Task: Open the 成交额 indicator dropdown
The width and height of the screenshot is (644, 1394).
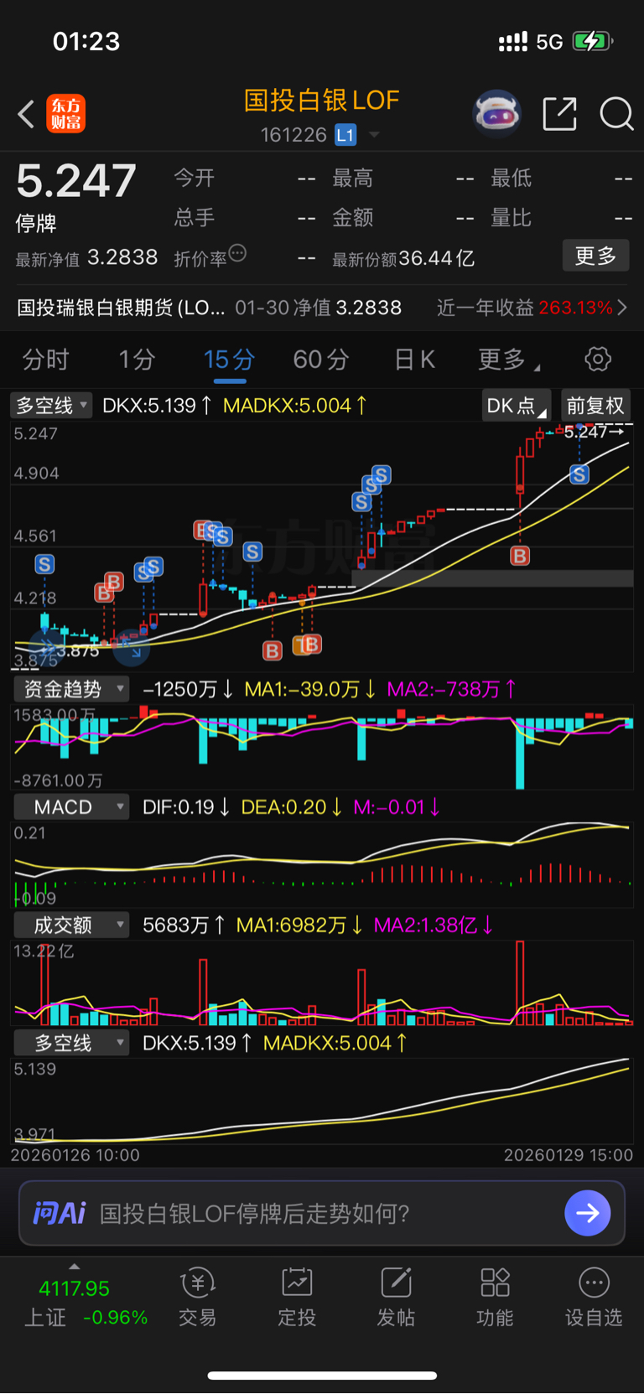Action: (x=72, y=925)
